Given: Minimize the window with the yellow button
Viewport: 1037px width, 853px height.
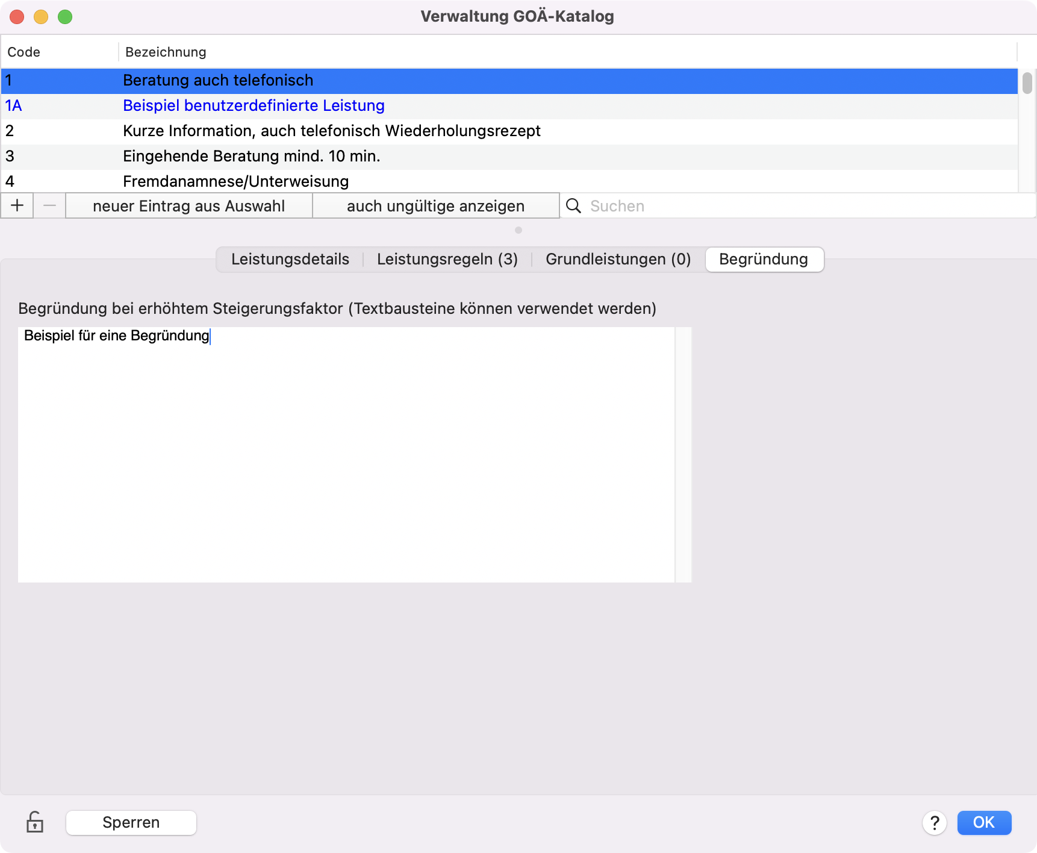Looking at the screenshot, I should pyautogui.click(x=41, y=17).
